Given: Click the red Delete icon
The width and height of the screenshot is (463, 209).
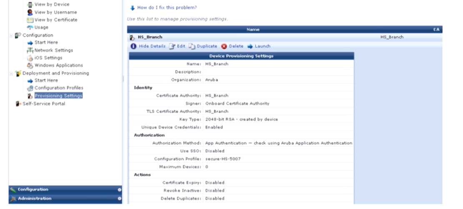Looking at the screenshot, I should click(224, 47).
